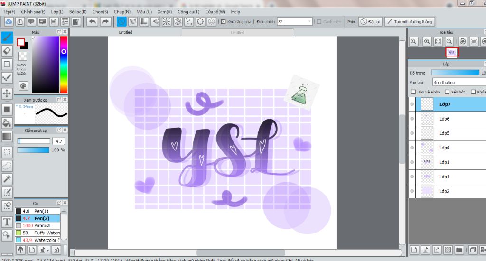Click the transparent color swatch
The image size is (486, 261).
pos(22,56)
